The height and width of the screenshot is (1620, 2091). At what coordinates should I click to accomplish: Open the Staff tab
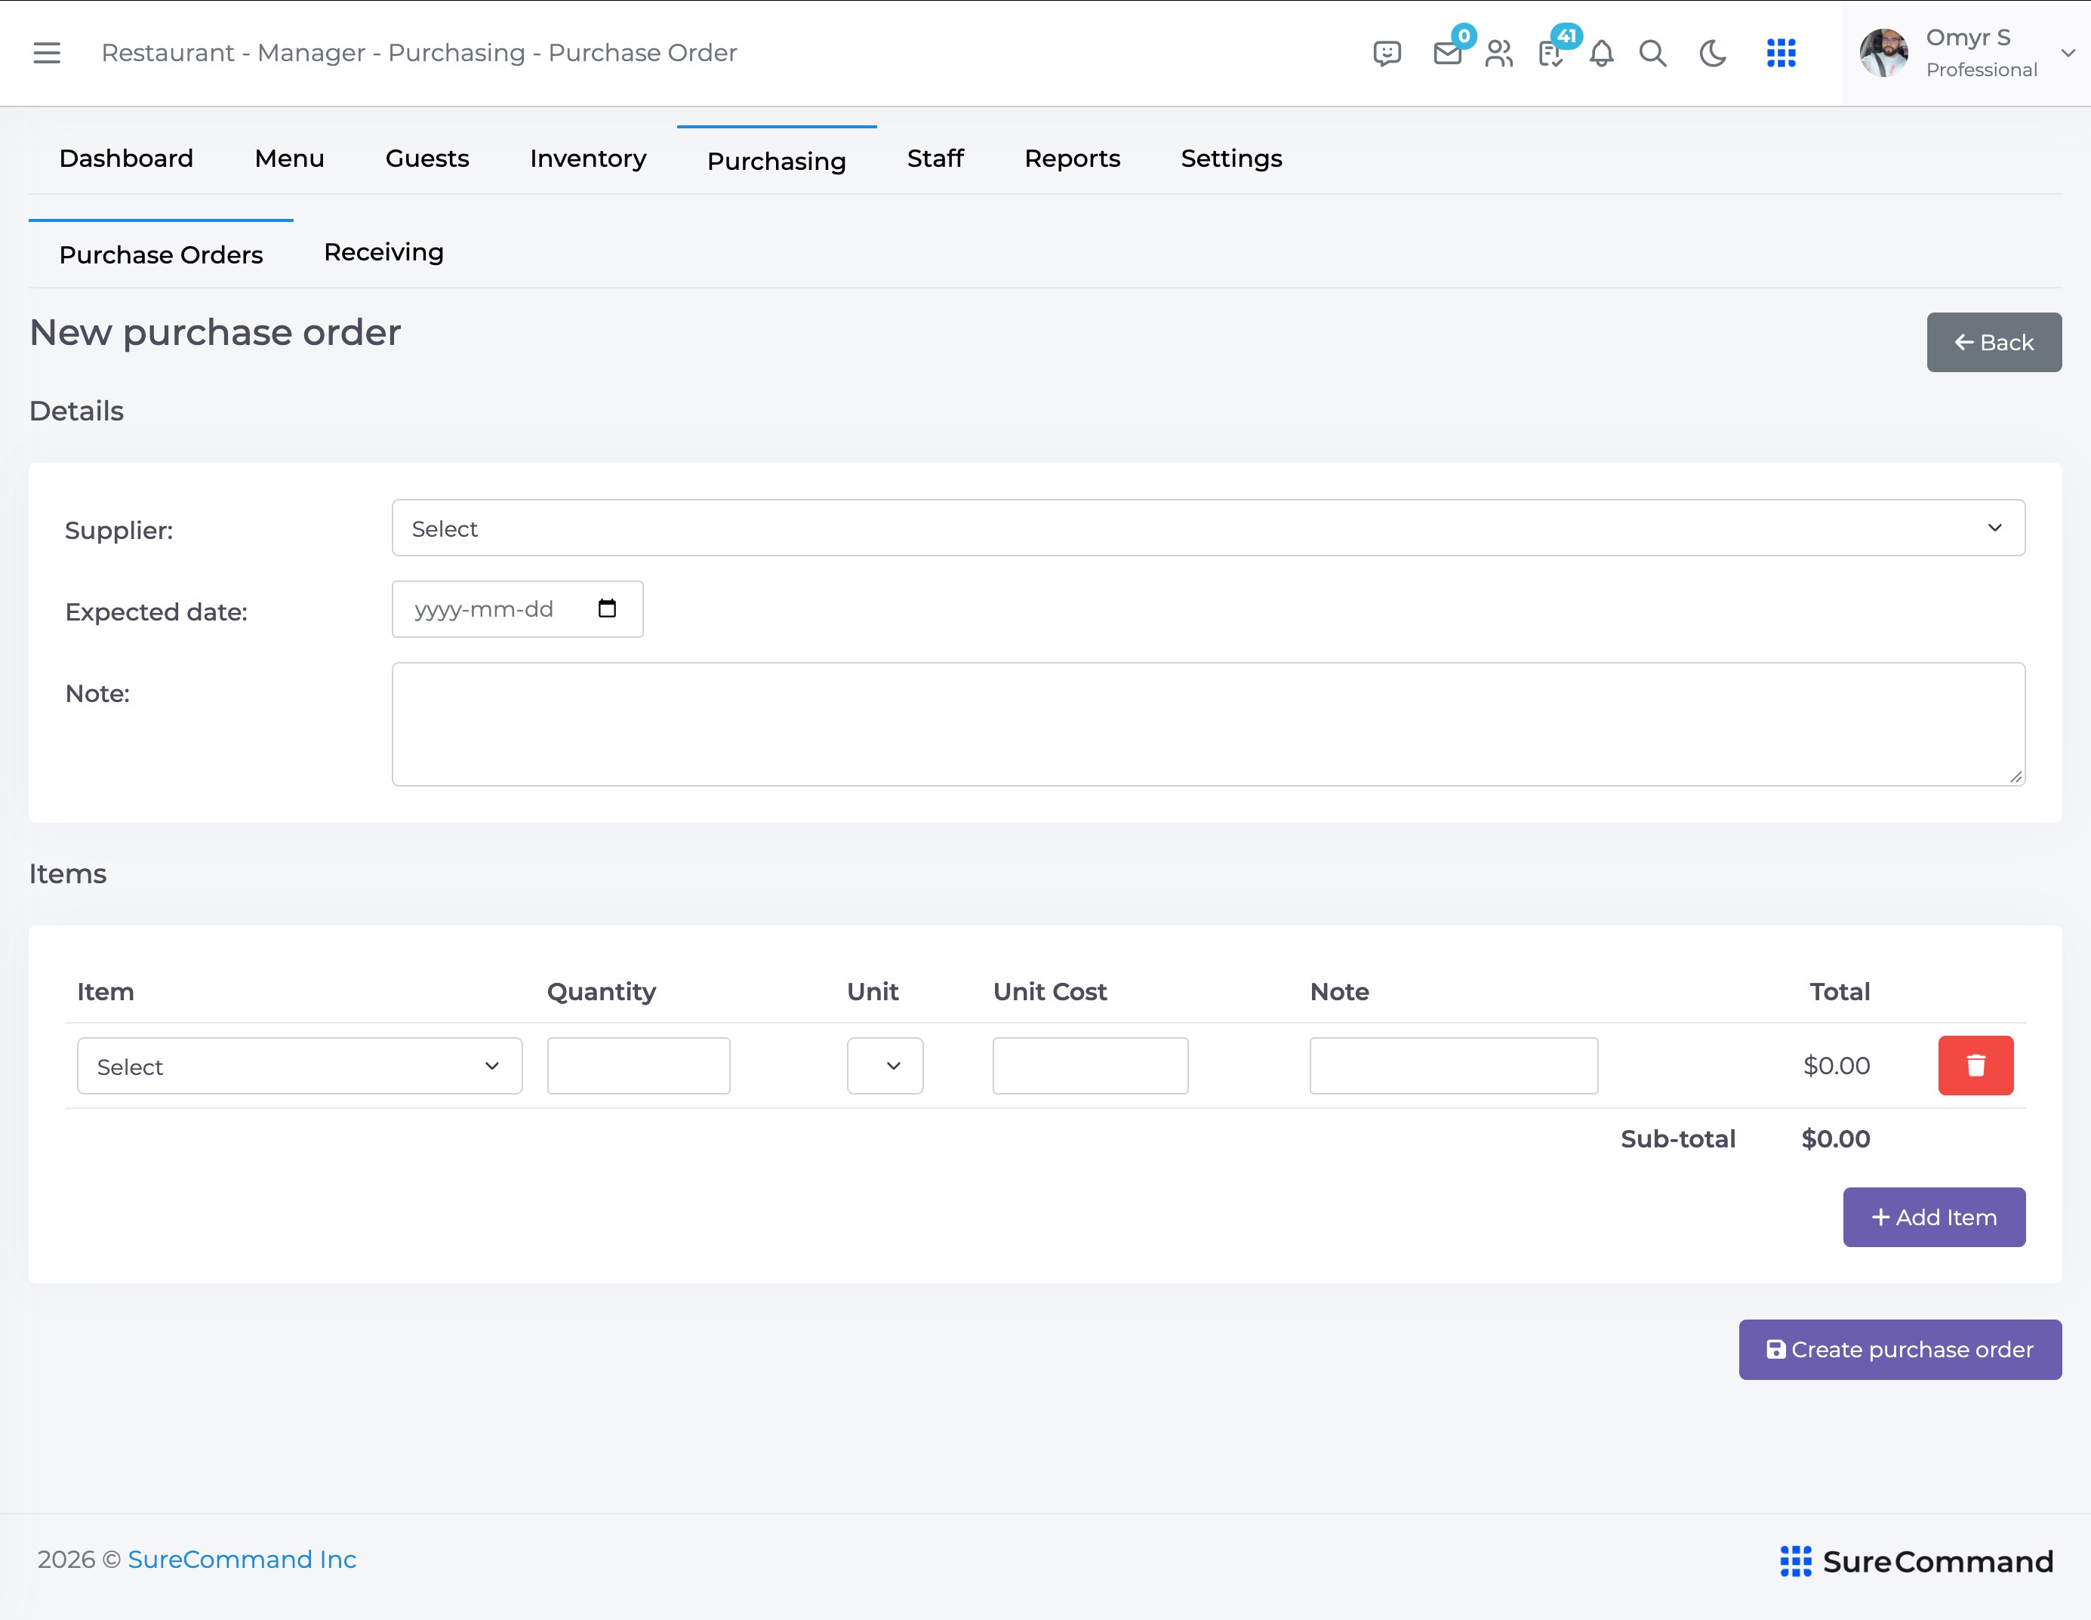point(935,158)
